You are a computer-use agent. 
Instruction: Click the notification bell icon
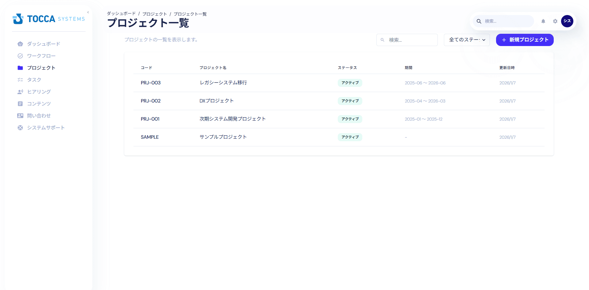543,21
